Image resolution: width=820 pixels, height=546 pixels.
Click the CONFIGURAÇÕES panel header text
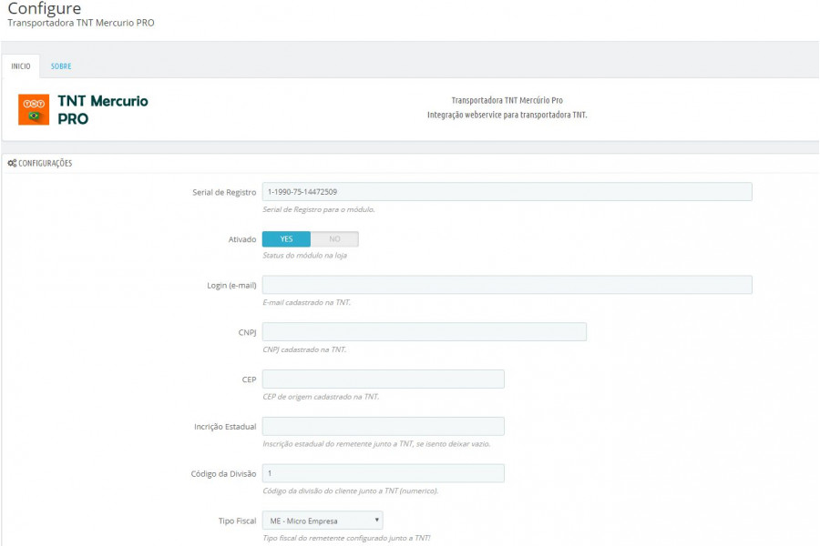click(46, 163)
